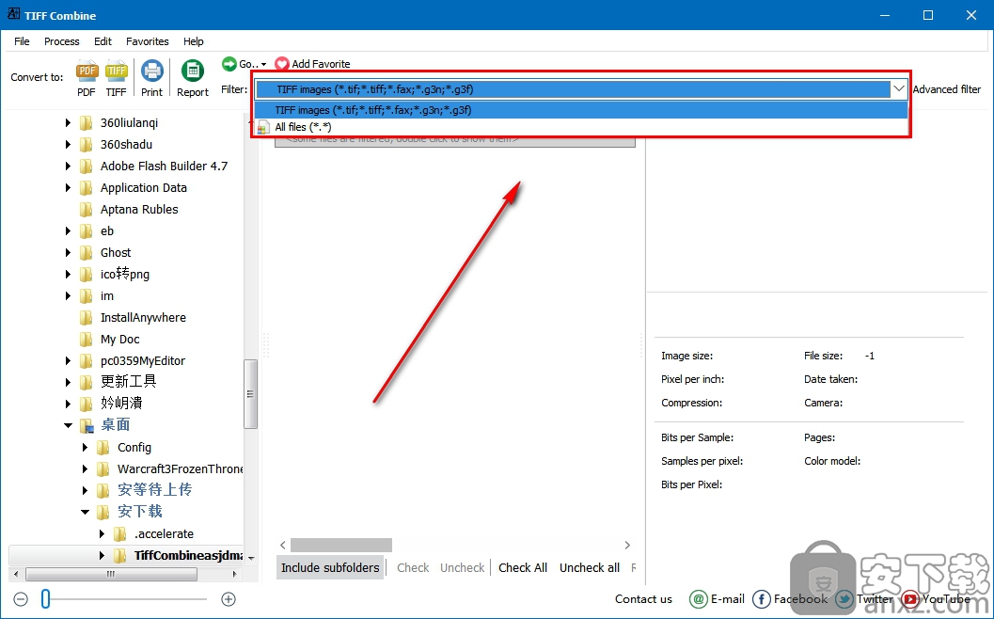994x619 pixels.
Task: Click the InstallAnywhere folder icon
Action: 87,318
